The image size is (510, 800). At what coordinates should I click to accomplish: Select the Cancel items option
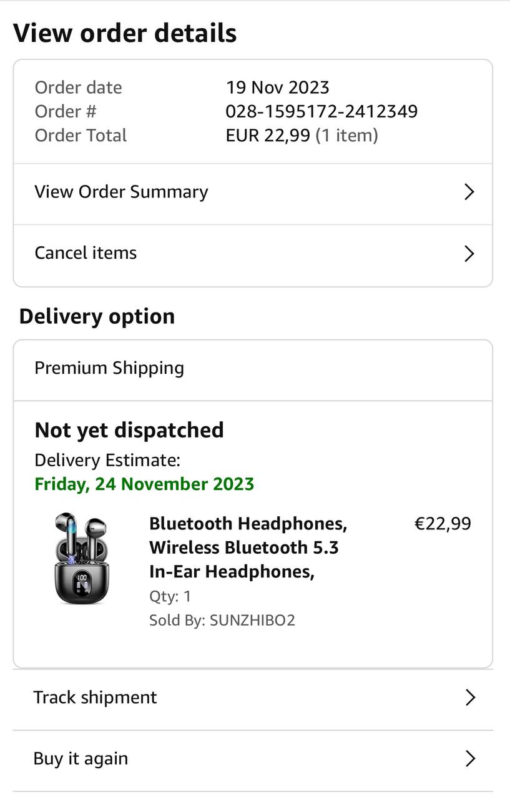tap(86, 253)
